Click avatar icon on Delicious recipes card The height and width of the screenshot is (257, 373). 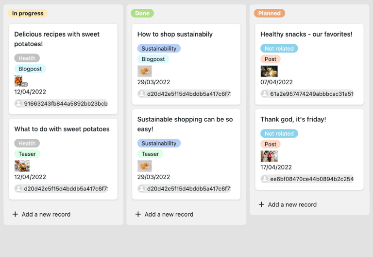click(x=18, y=104)
